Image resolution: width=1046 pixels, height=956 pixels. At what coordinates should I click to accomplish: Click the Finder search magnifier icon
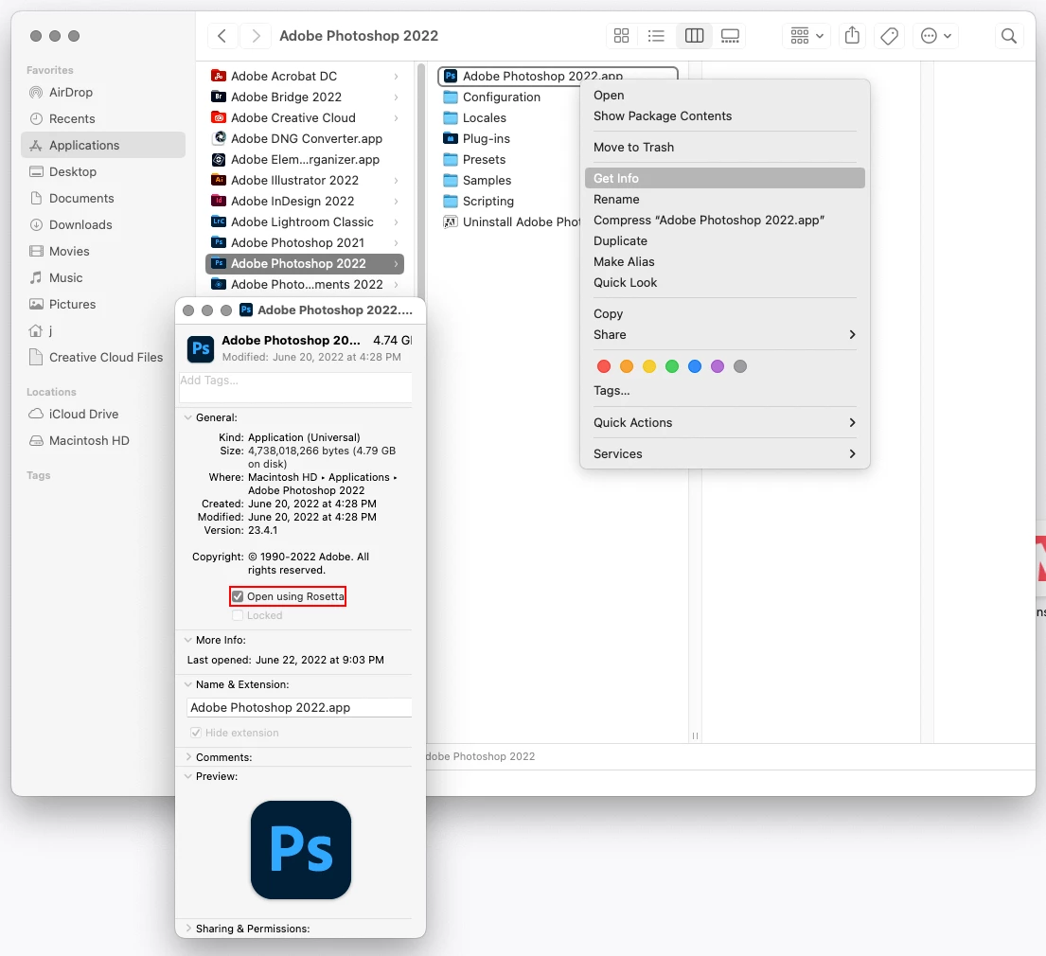(1009, 35)
